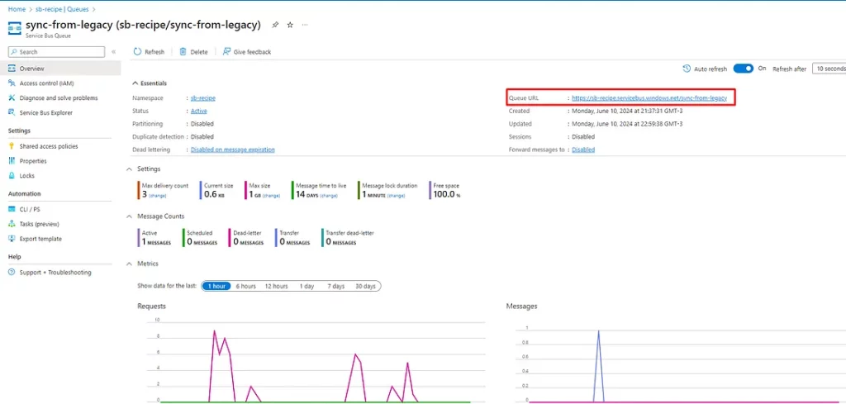Select the 30 days time range

click(x=365, y=287)
